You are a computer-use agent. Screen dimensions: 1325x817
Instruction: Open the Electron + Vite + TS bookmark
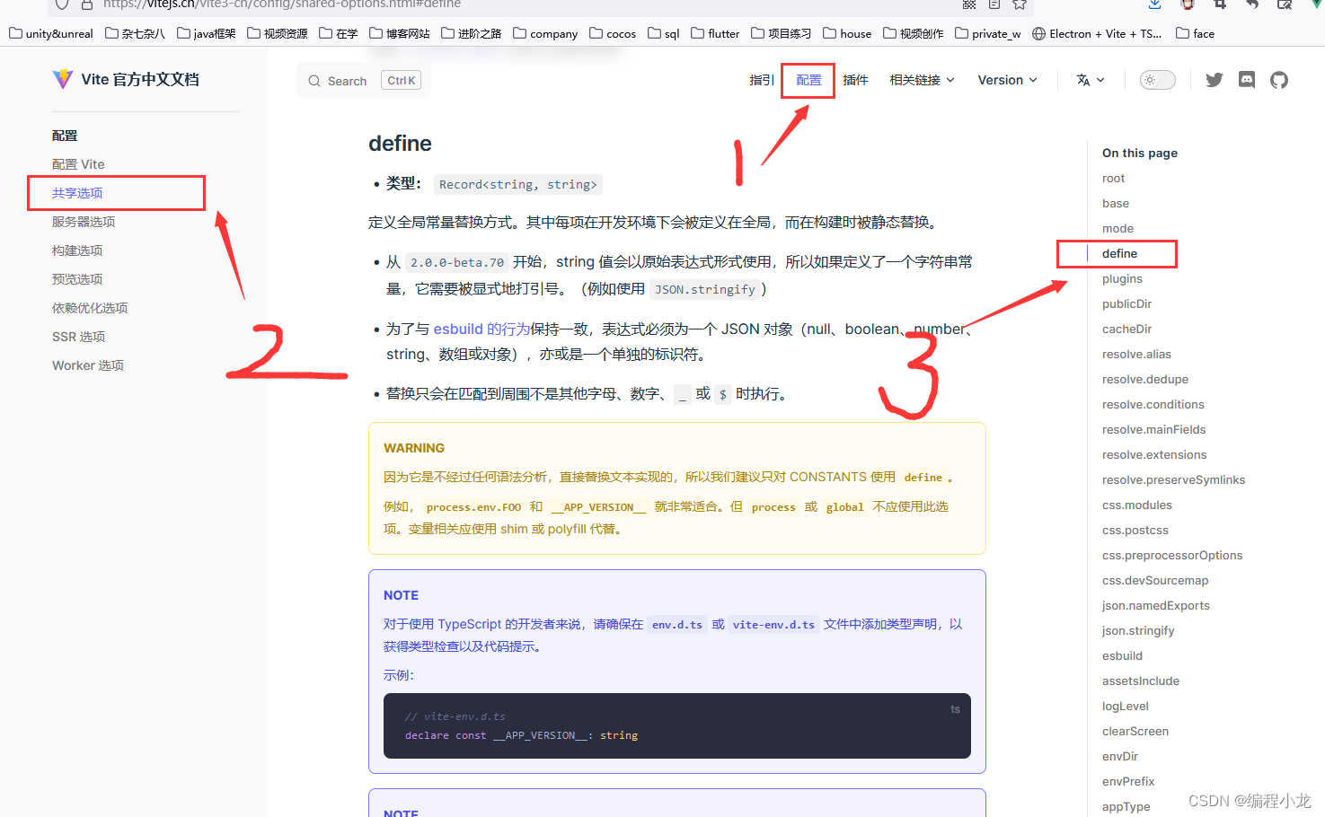point(1097,33)
